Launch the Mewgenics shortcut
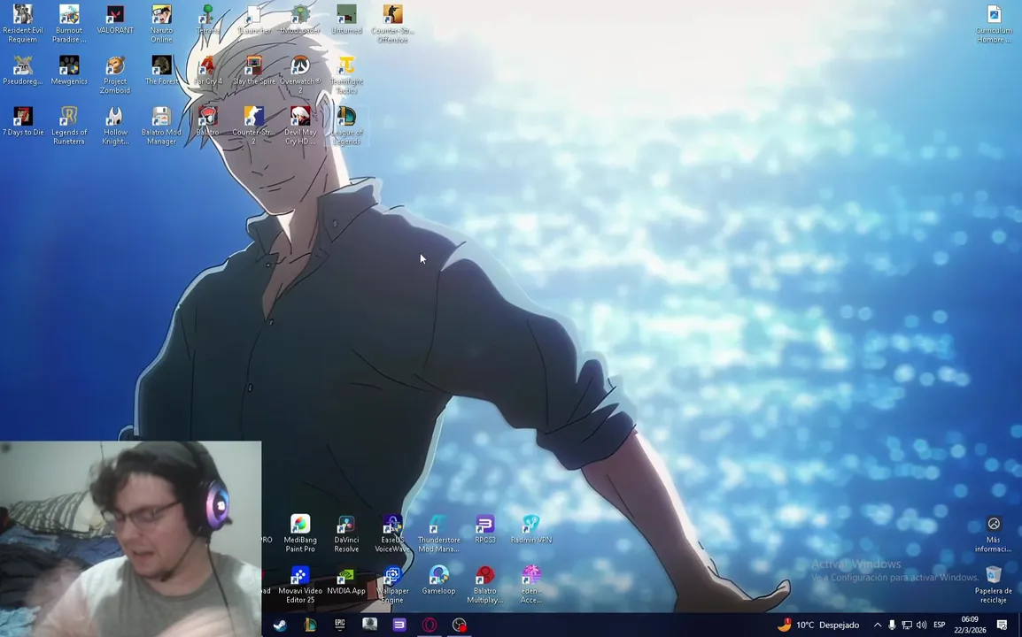The height and width of the screenshot is (637, 1022). [69, 71]
